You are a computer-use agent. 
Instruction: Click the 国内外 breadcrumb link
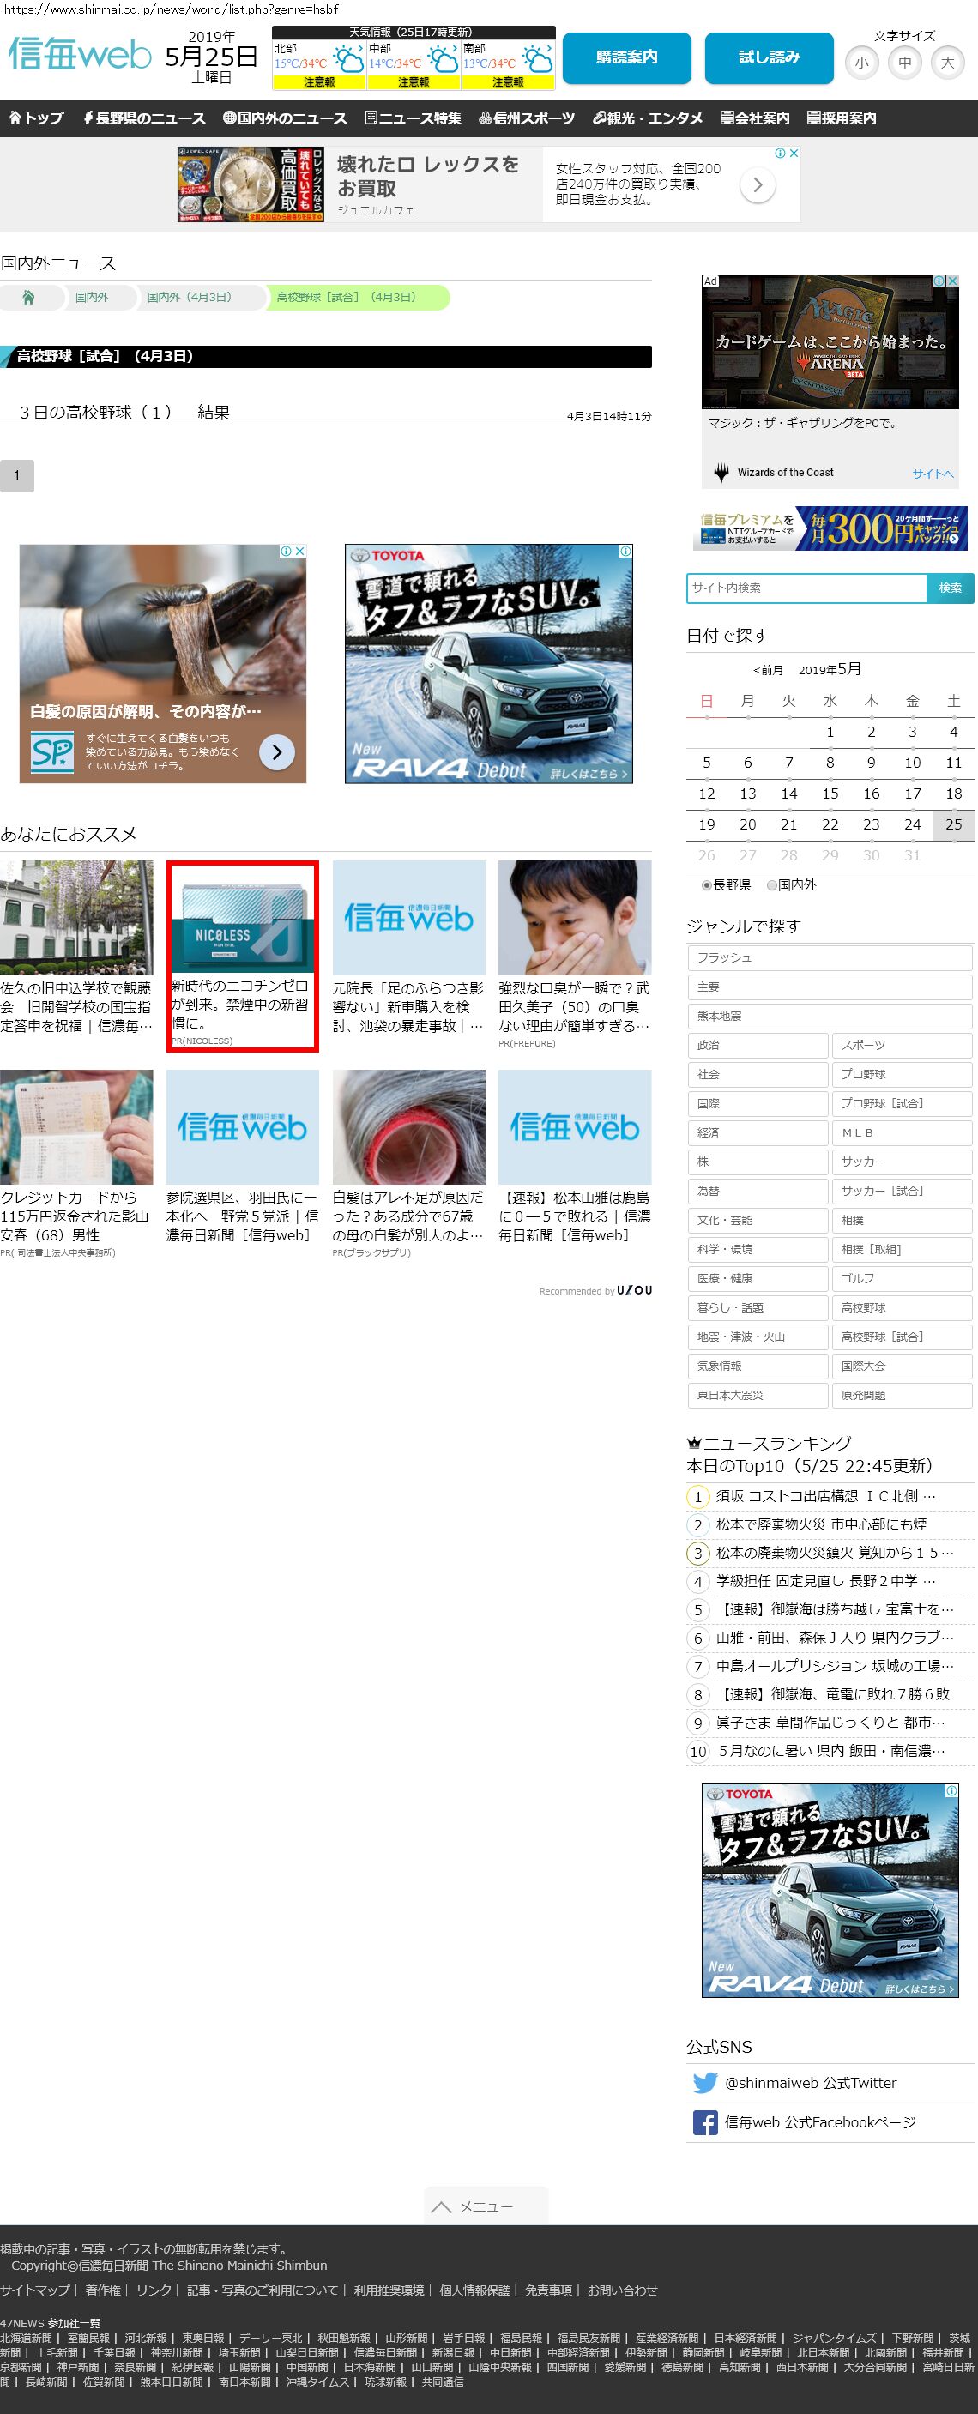click(x=92, y=297)
